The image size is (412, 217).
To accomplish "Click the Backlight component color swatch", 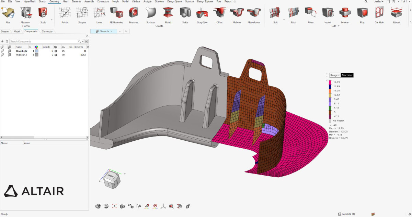I will [37, 51].
